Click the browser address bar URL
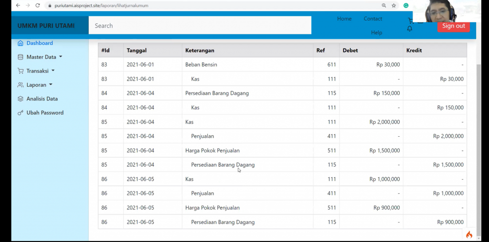The width and height of the screenshot is (489, 242). pyautogui.click(x=101, y=5)
